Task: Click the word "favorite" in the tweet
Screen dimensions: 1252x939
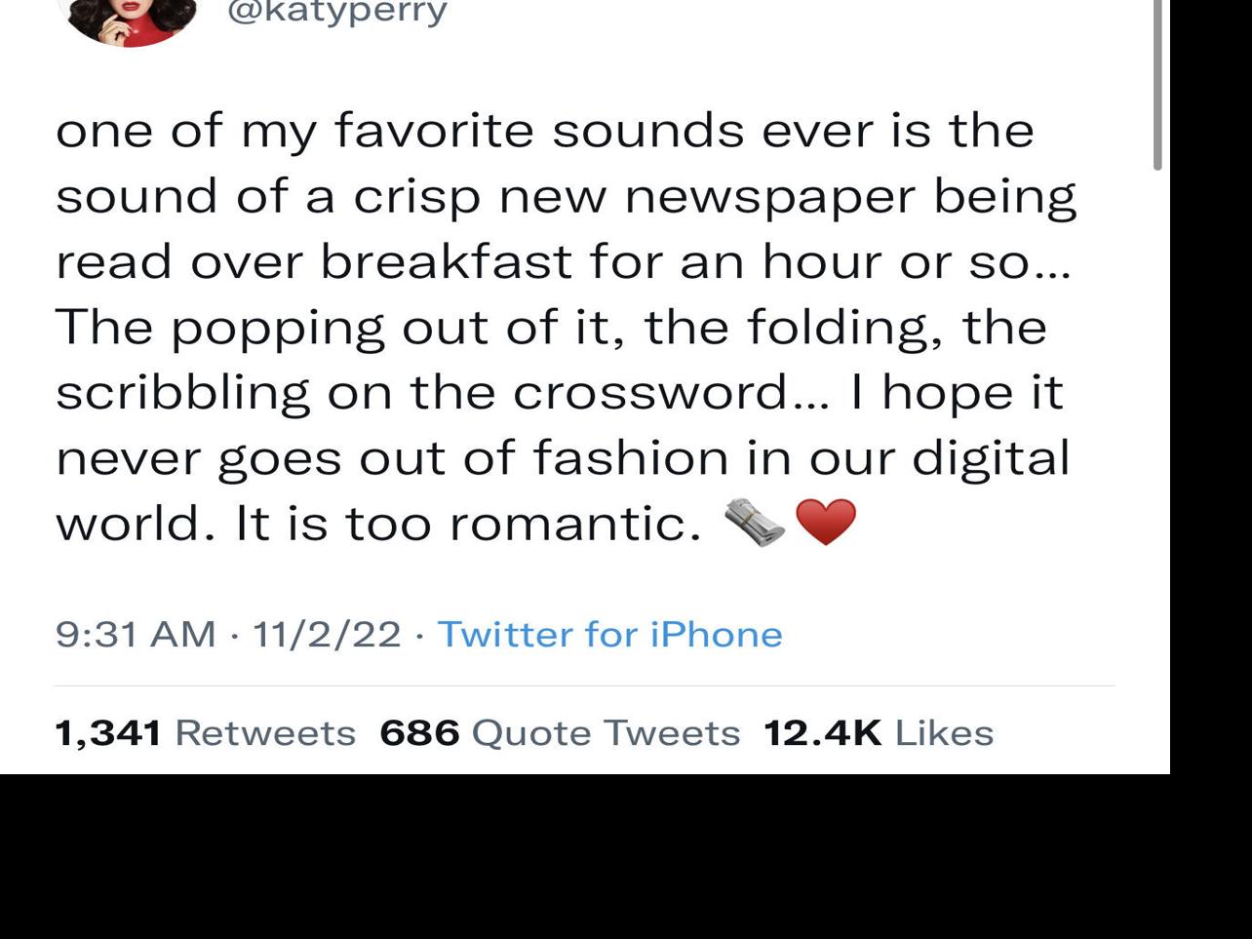Action: [434, 131]
